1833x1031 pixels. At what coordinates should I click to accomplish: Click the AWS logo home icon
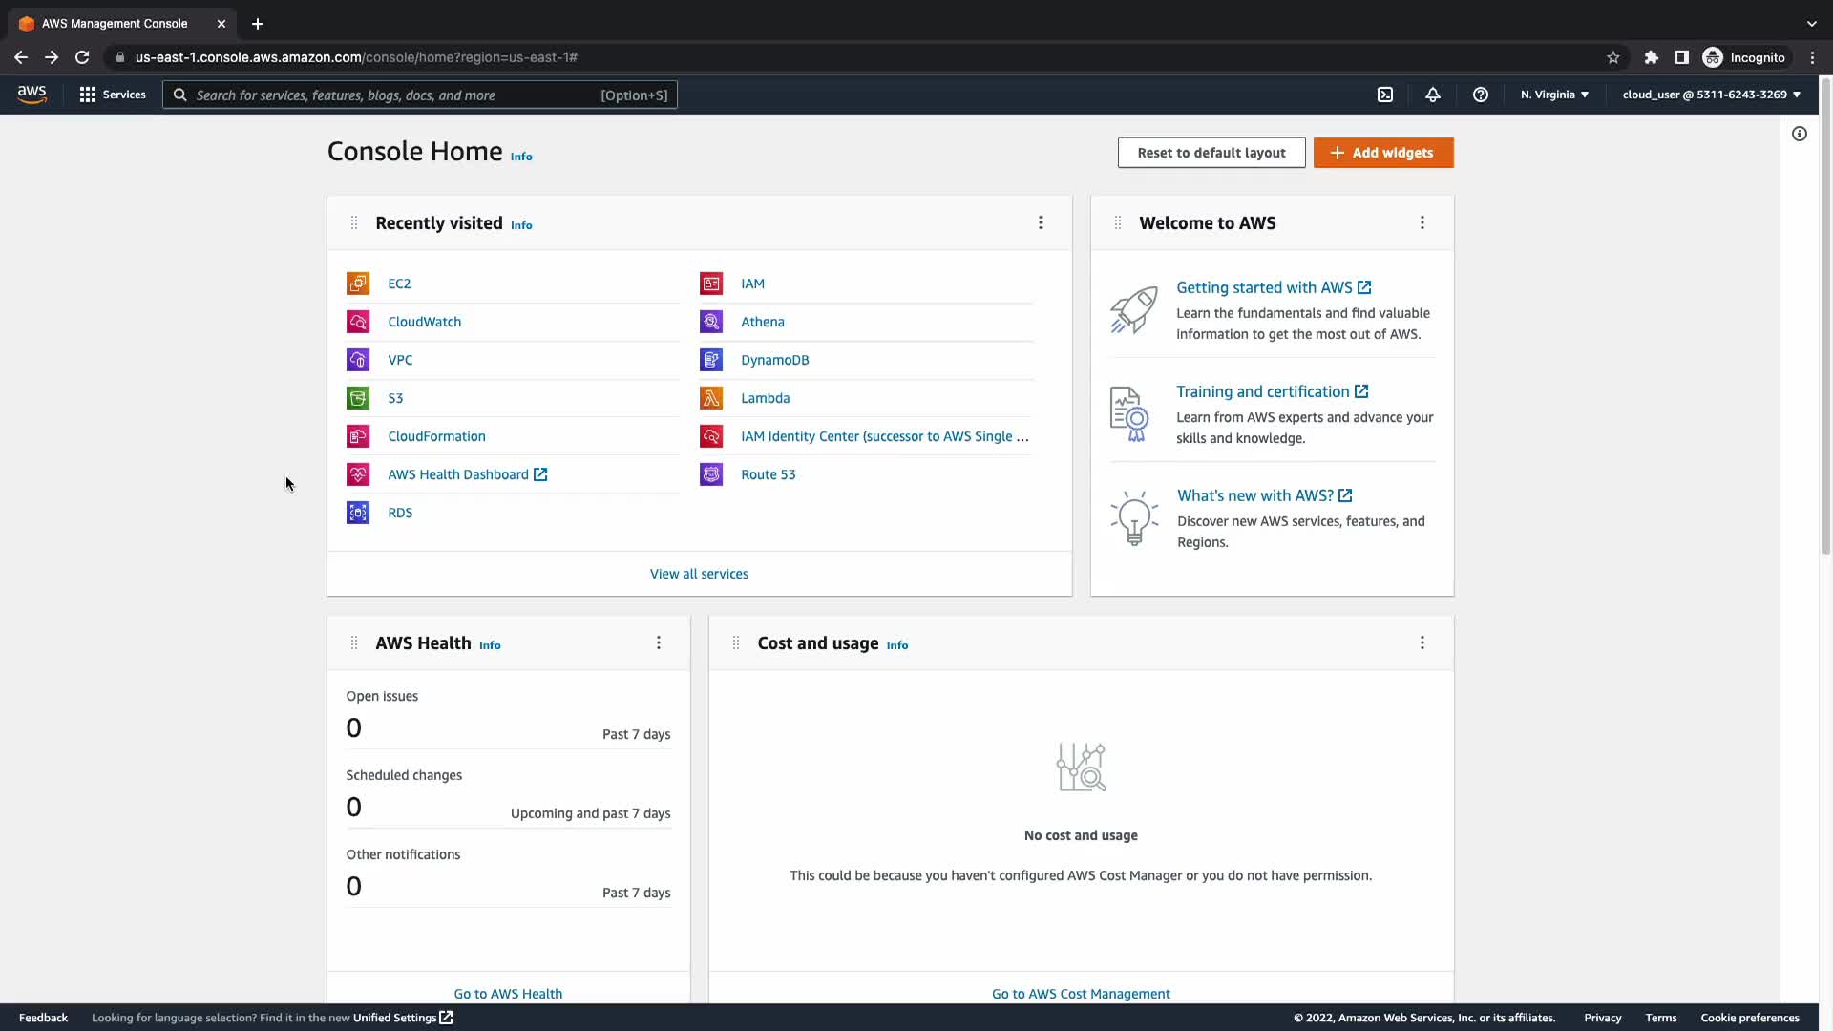(x=32, y=95)
